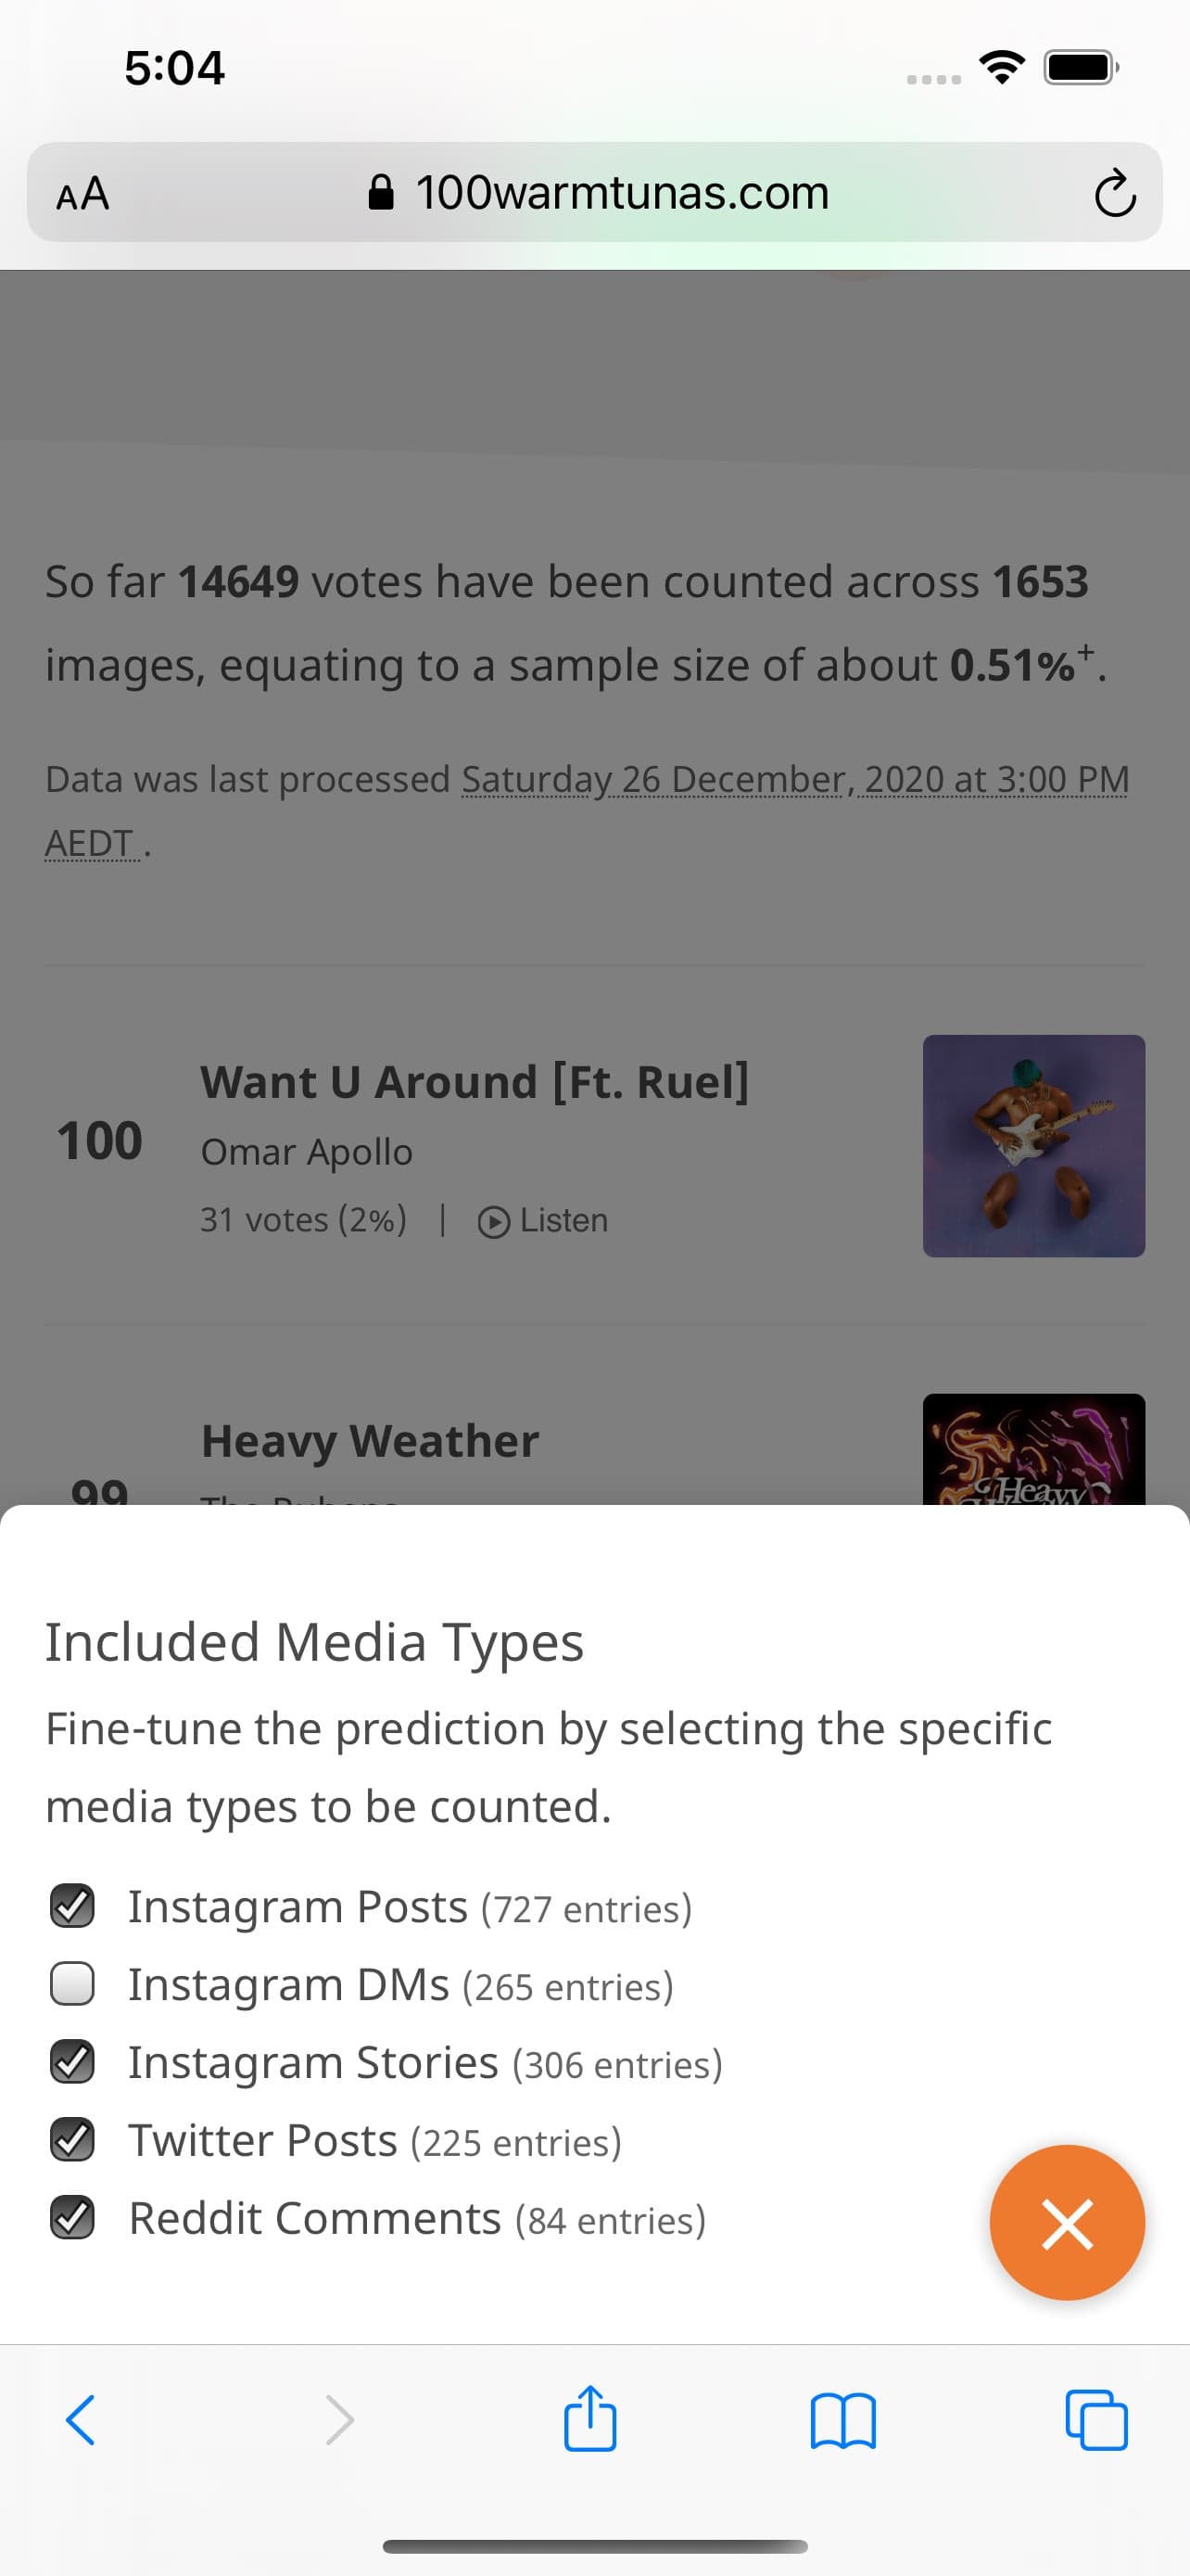
Task: Disable the Reddit Comments checkbox
Action: [72, 2219]
